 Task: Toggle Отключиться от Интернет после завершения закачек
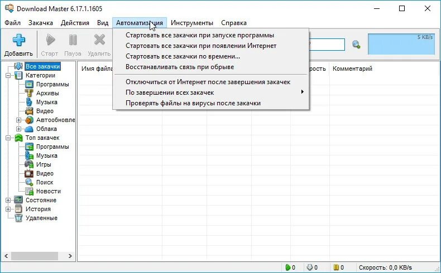[x=211, y=82]
